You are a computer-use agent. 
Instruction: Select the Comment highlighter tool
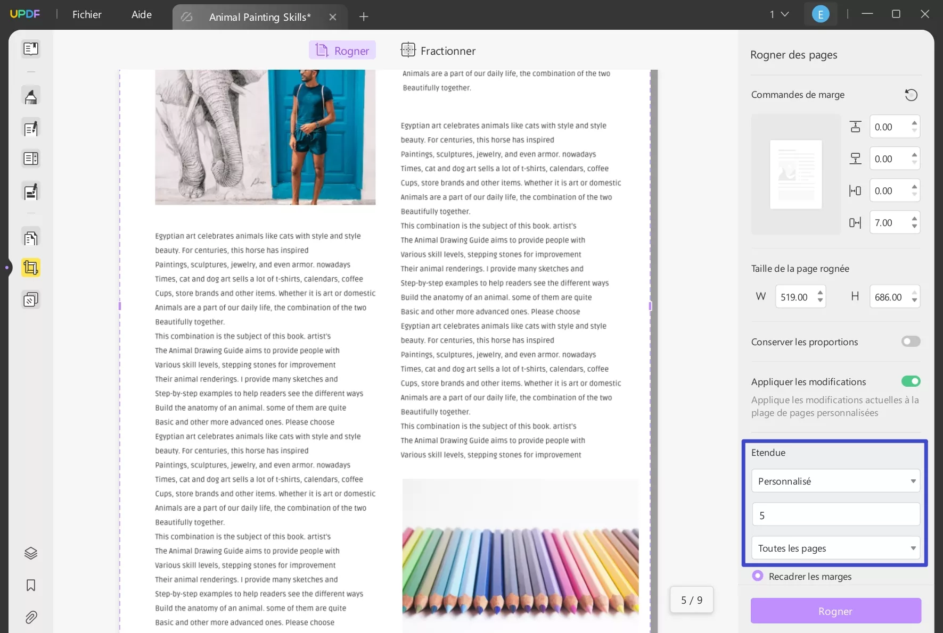(30, 96)
